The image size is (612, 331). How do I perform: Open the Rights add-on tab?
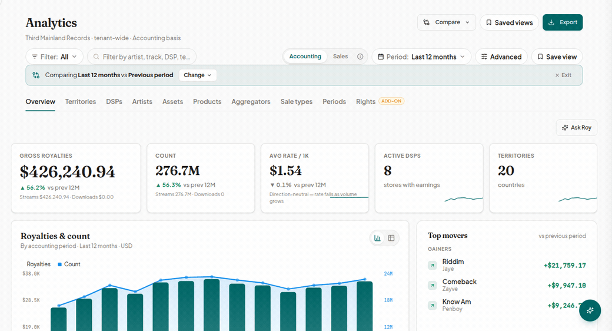click(x=380, y=102)
